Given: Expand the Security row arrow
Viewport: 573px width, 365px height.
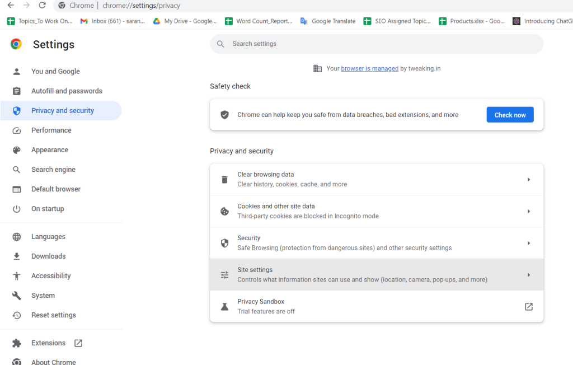Looking at the screenshot, I should 529,243.
